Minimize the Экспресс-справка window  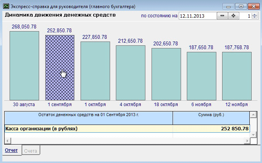pyautogui.click(x=228, y=7)
